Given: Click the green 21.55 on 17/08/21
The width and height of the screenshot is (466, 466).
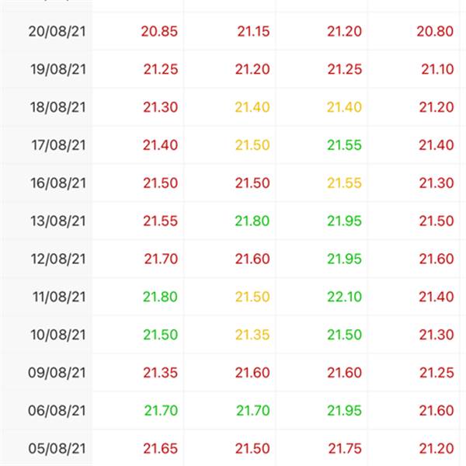Looking at the screenshot, I should click(x=344, y=145).
